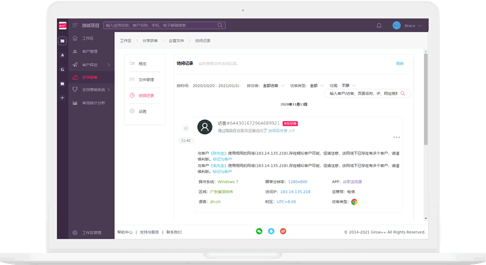
Task: Open the three-dot menu on visitor card
Action: [x=396, y=137]
